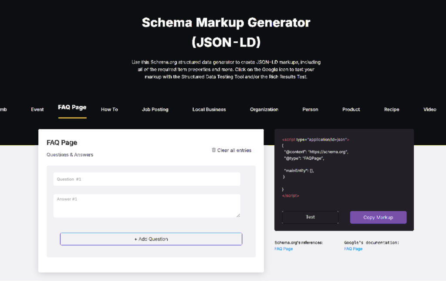This screenshot has width=446, height=281.
Task: Open Schema.org's FAQ Page reference link
Action: click(284, 249)
